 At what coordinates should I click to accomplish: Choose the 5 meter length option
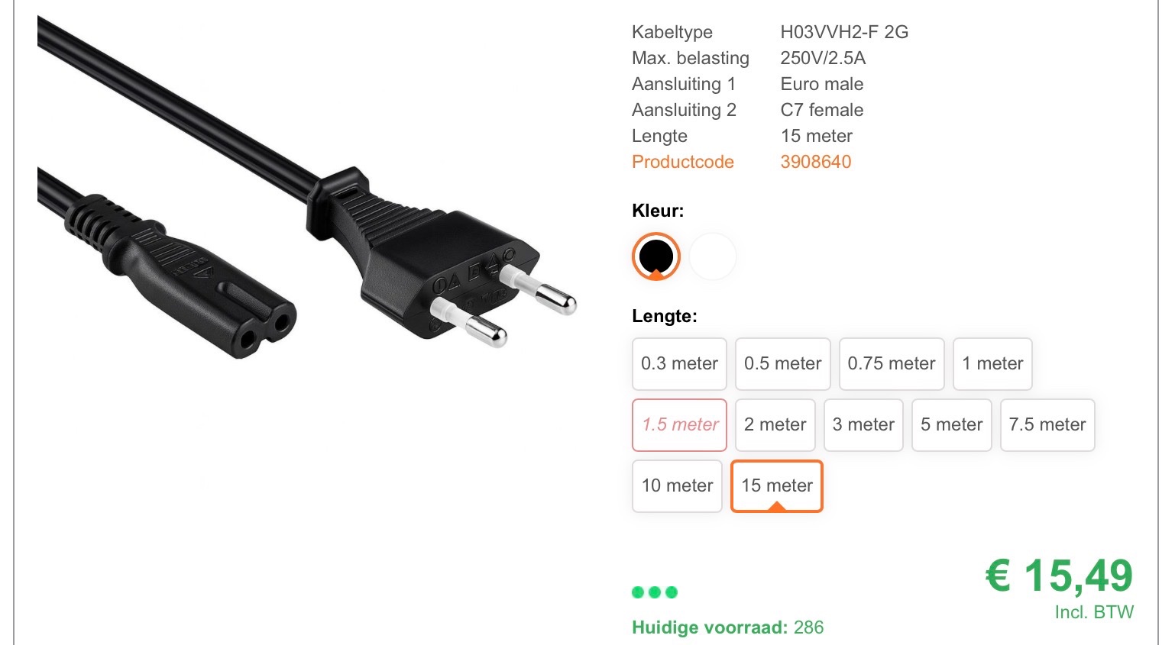[951, 425]
